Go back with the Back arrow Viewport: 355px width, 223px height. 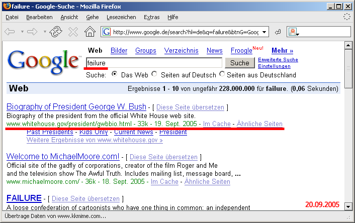point(10,32)
